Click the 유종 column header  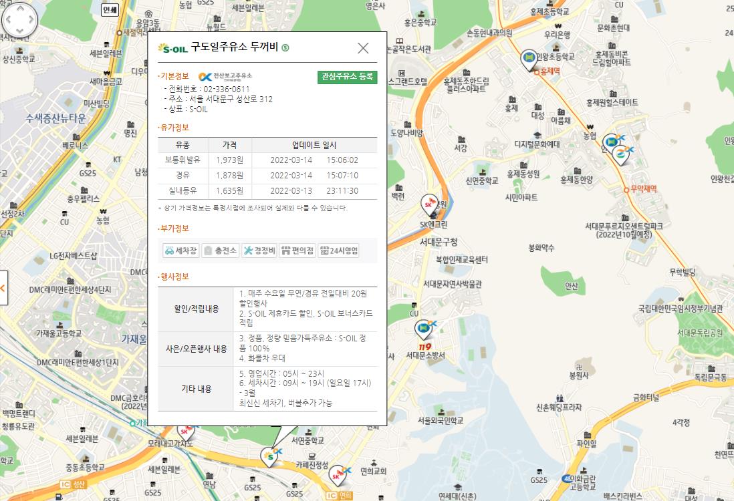coord(182,145)
